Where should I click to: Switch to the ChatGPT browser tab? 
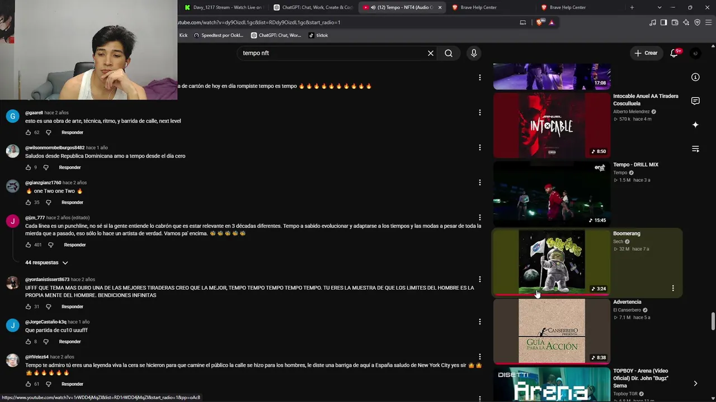point(312,7)
